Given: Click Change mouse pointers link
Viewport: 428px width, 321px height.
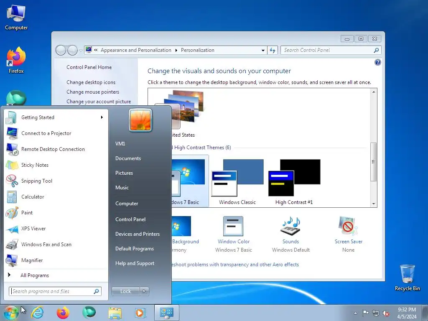Looking at the screenshot, I should (93, 92).
